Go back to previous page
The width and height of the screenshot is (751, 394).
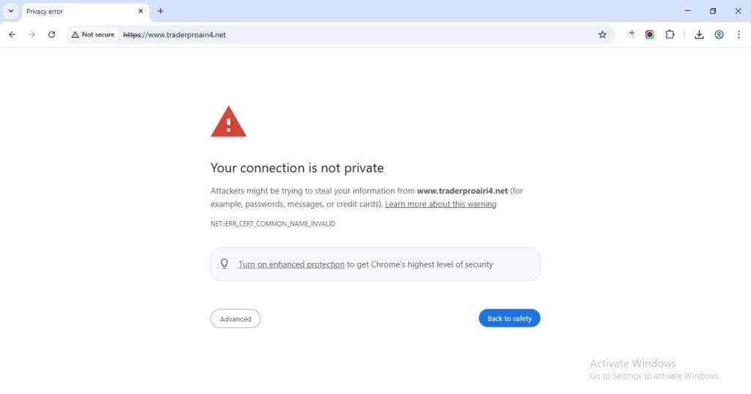coord(12,34)
